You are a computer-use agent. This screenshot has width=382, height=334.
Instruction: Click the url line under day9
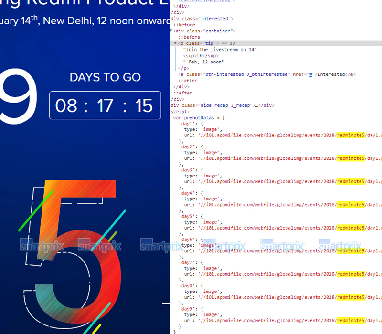tap(283, 321)
